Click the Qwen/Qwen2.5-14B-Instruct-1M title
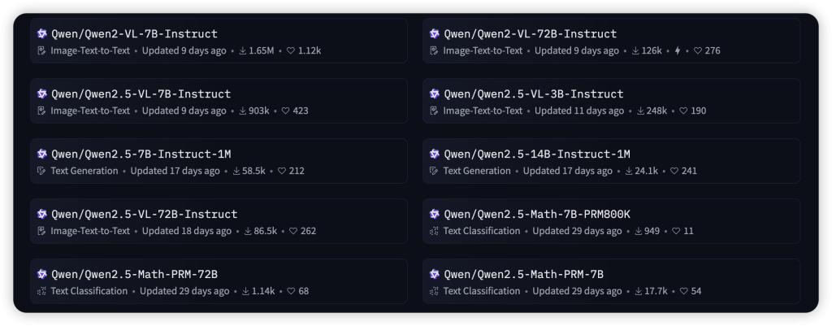Viewport: 832px width, 326px height. (x=537, y=154)
